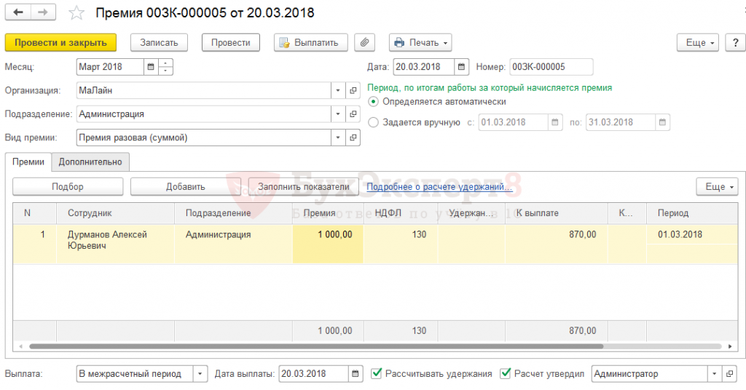
Task: Click the Дата выплаты input field
Action: tap(313, 374)
